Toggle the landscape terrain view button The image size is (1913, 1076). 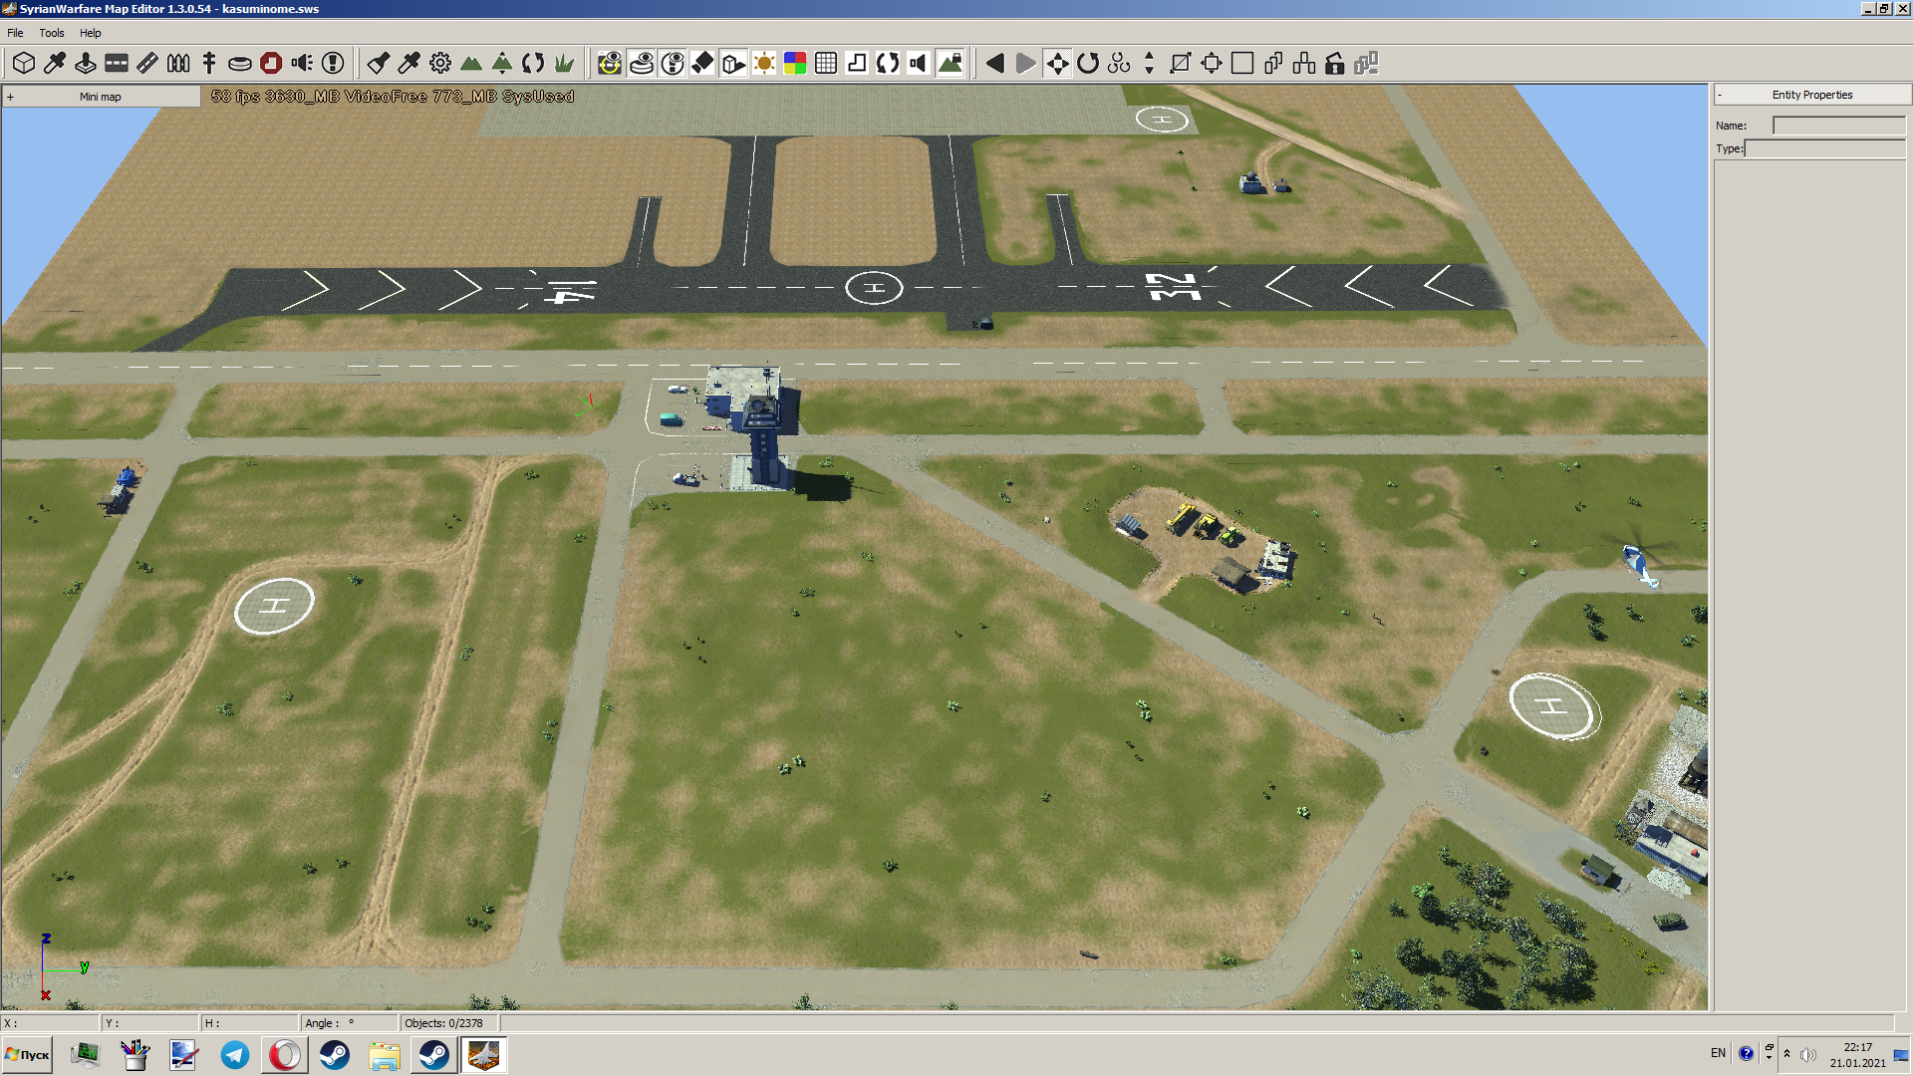(x=951, y=64)
